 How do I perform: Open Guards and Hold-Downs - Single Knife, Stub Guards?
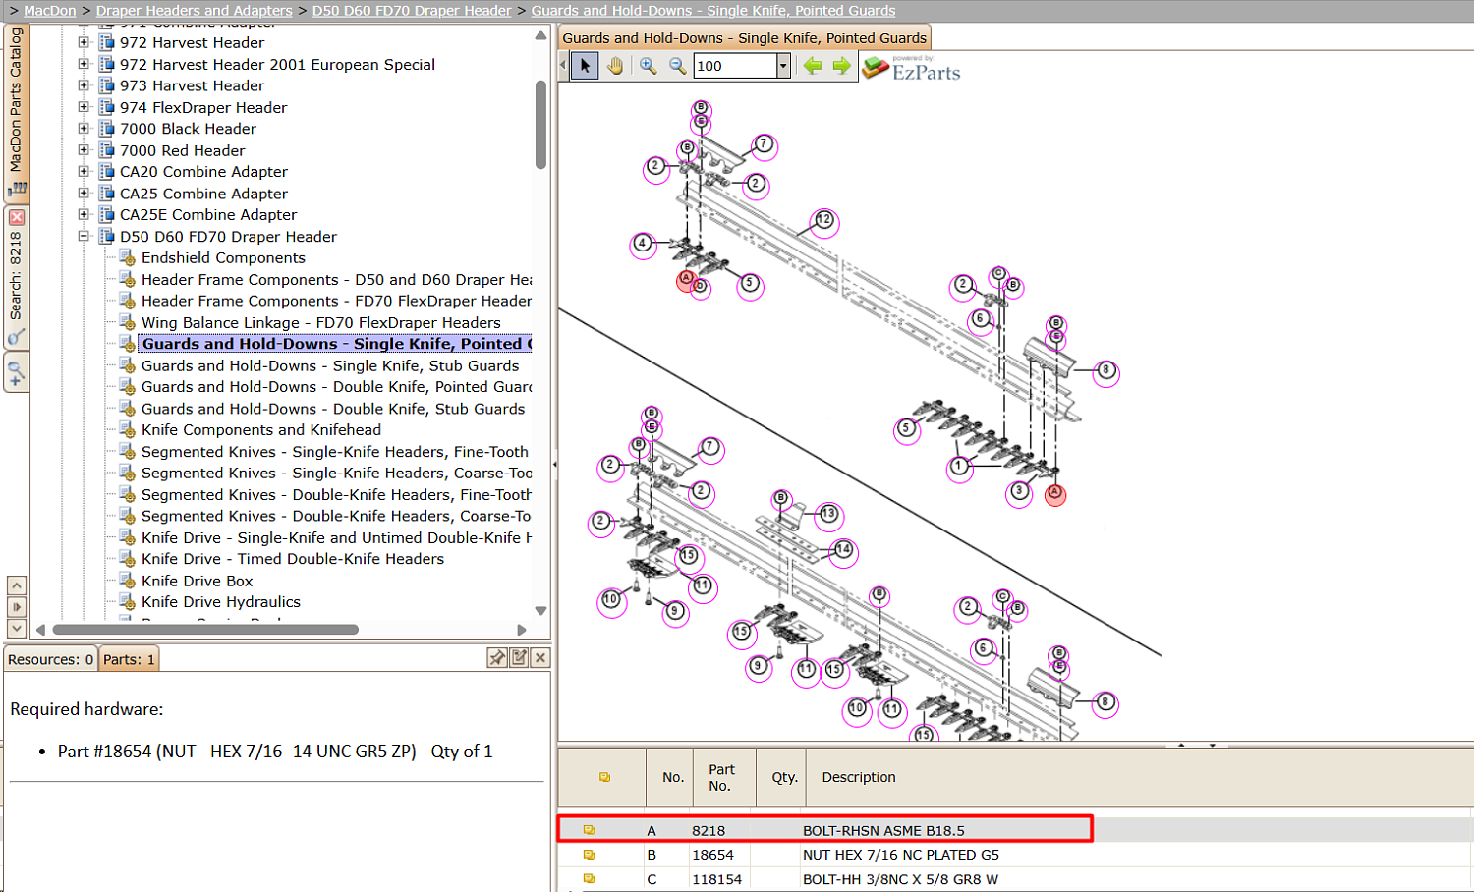[330, 365]
